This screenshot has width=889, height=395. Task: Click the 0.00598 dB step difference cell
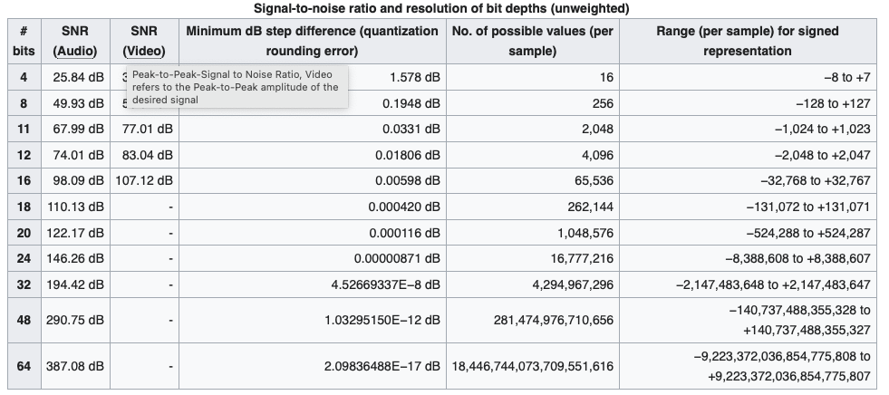point(404,181)
